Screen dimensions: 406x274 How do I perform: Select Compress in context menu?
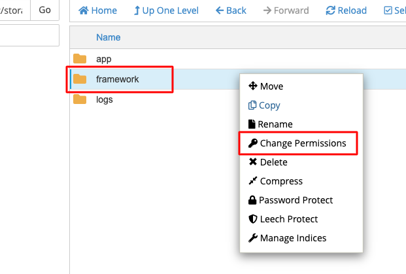pos(281,181)
